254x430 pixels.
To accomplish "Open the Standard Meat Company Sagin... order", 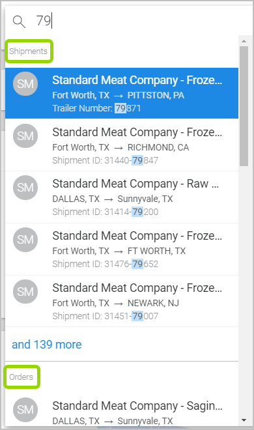I will pyautogui.click(x=122, y=410).
